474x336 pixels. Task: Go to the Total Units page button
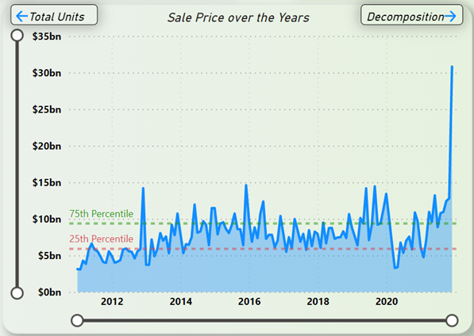[x=54, y=15]
